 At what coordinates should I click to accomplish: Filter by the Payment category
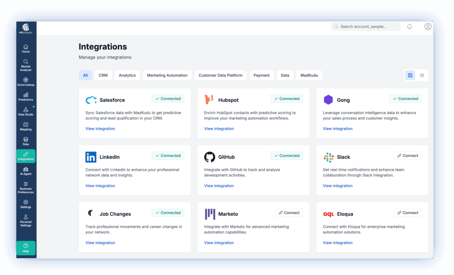tap(262, 75)
